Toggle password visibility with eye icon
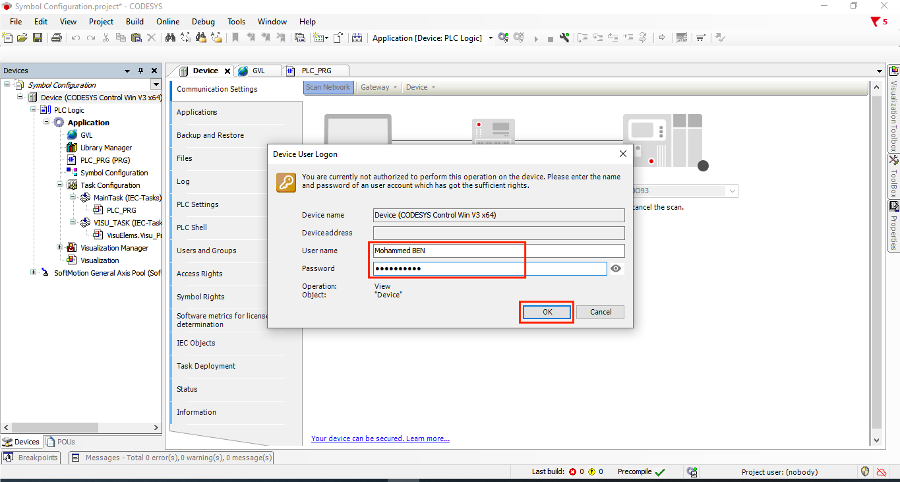 [616, 268]
